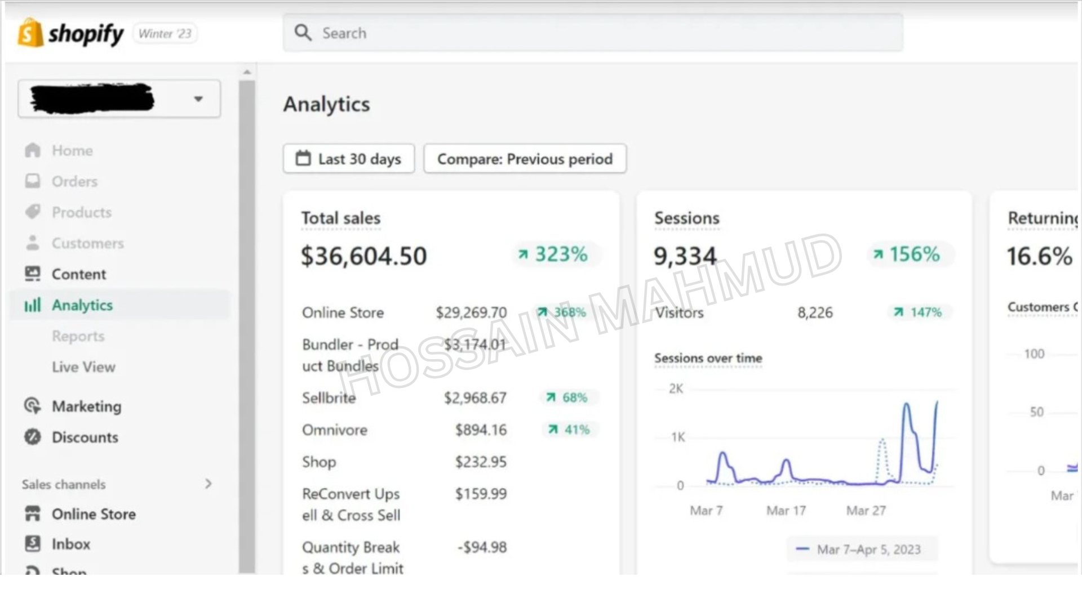
Task: Click the Home house icon in sidebar
Action: click(x=33, y=150)
